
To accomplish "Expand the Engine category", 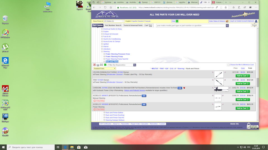I will point(102,31).
